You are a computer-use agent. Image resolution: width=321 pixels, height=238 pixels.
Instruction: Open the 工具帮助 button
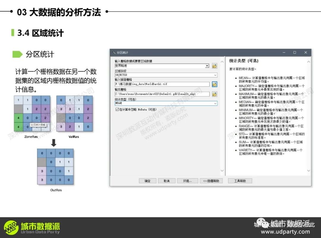pos(240,181)
